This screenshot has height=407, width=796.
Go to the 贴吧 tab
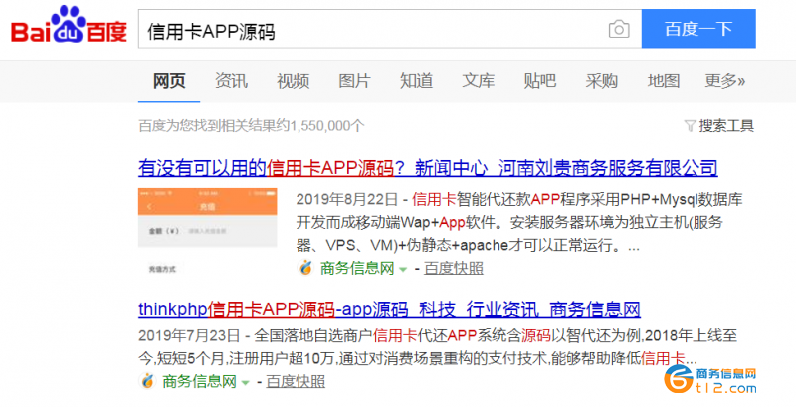pos(540,81)
